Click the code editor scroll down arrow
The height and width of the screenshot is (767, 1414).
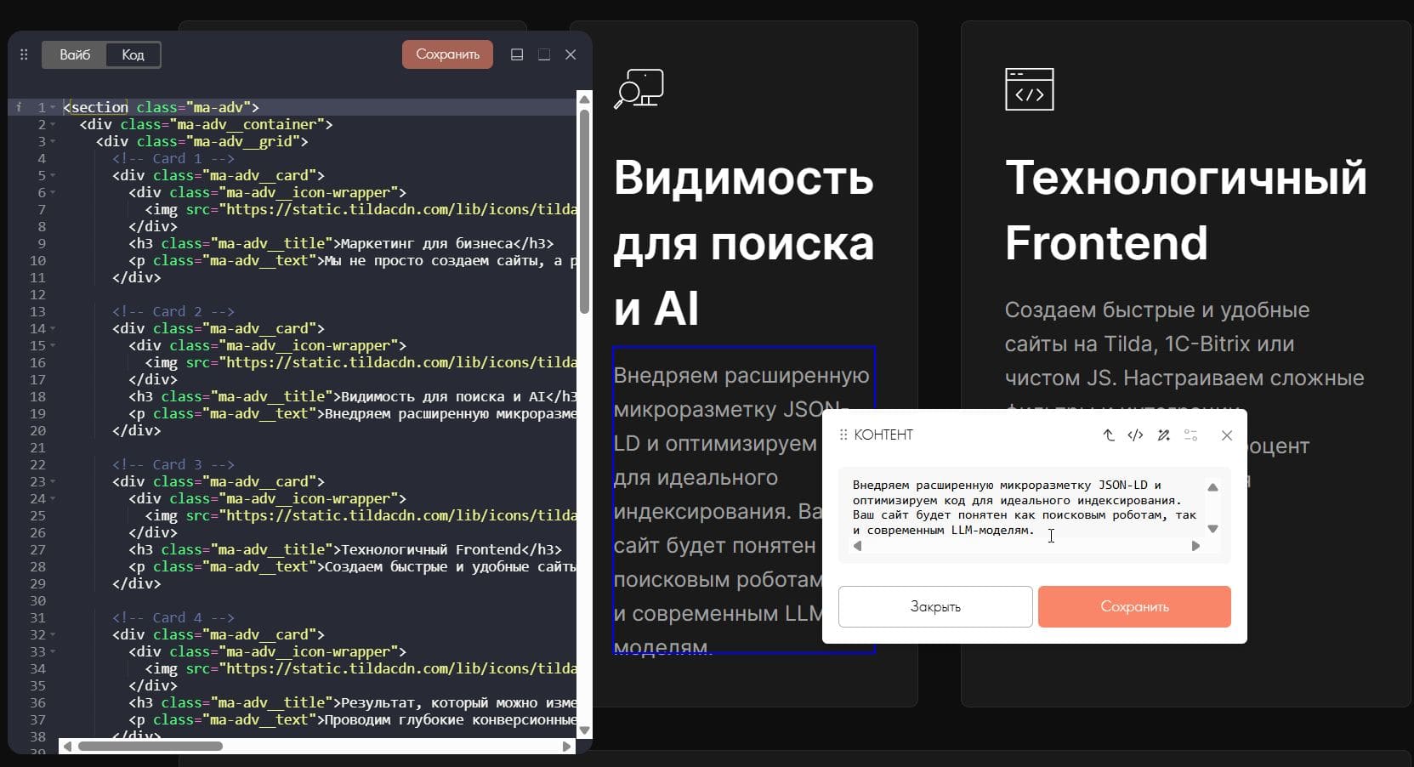click(x=584, y=730)
